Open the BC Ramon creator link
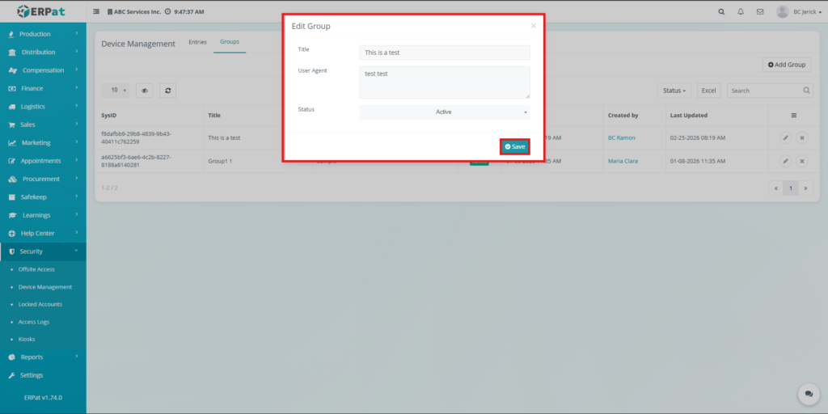Image resolution: width=828 pixels, height=414 pixels. coord(621,138)
